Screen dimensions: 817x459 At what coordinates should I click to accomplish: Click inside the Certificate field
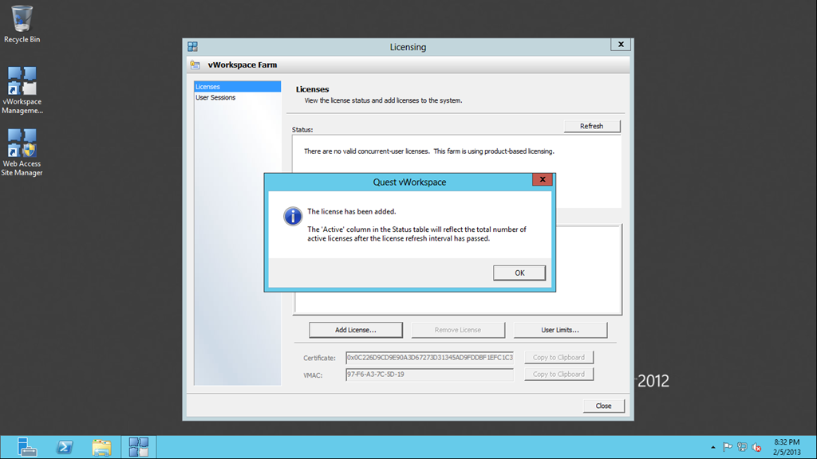pyautogui.click(x=429, y=358)
